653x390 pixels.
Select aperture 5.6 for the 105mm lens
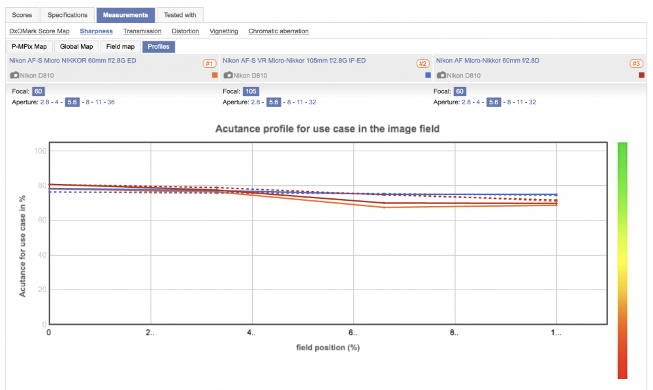click(x=274, y=102)
